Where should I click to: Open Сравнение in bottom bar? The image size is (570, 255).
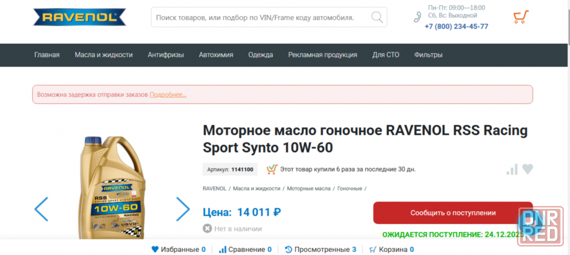coord(245,249)
